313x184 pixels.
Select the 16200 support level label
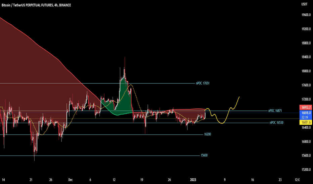[x=208, y=134]
